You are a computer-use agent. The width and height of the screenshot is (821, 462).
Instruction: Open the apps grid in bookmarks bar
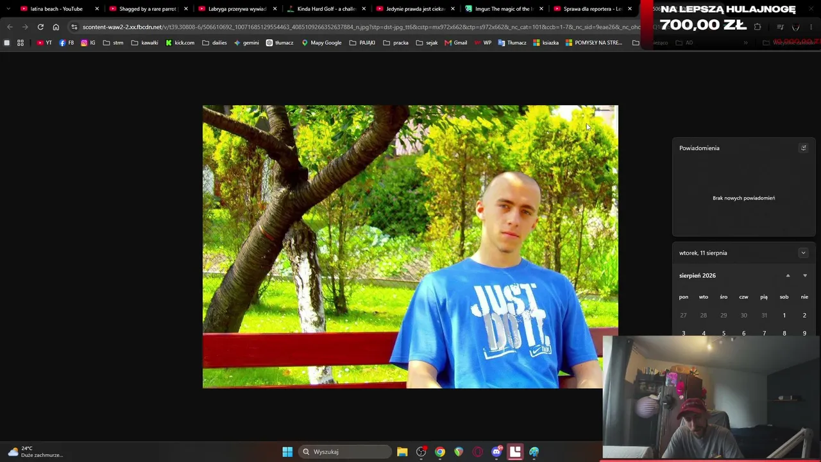tap(21, 43)
